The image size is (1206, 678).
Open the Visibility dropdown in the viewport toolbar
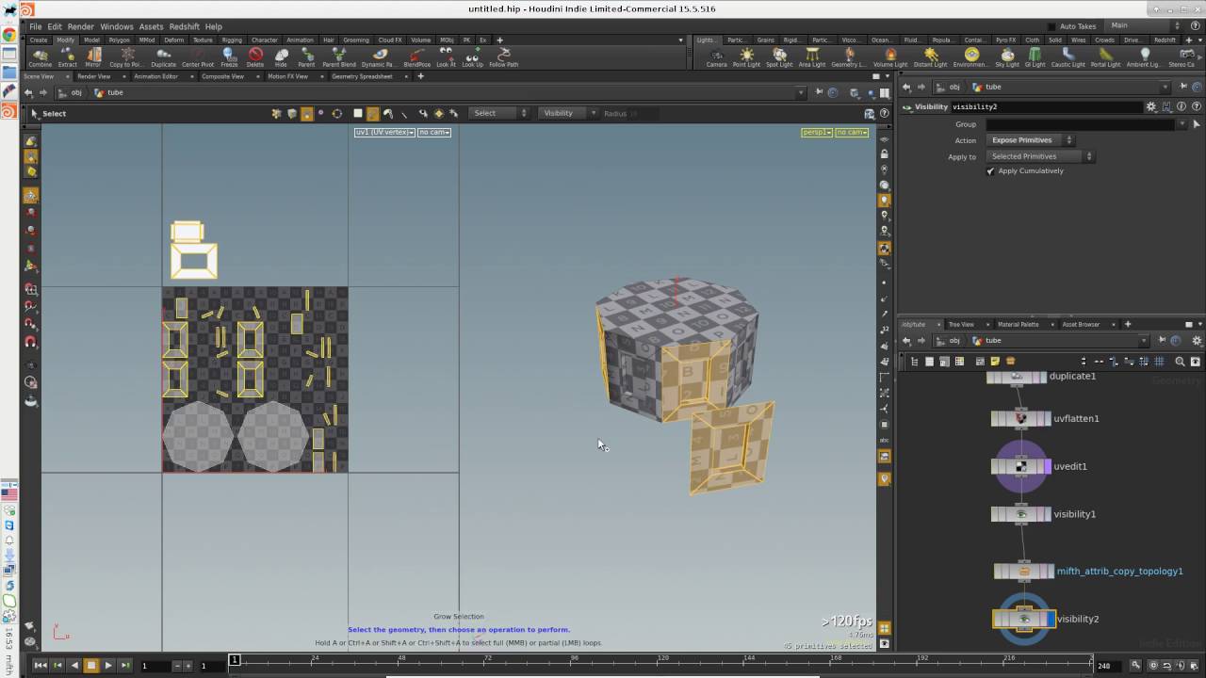pyautogui.click(x=568, y=113)
